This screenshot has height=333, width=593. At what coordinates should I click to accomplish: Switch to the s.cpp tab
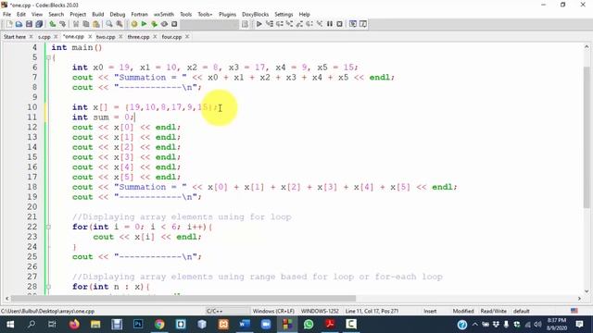coord(44,37)
